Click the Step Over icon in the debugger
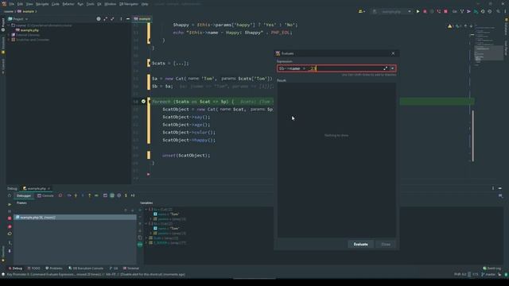 (69, 195)
